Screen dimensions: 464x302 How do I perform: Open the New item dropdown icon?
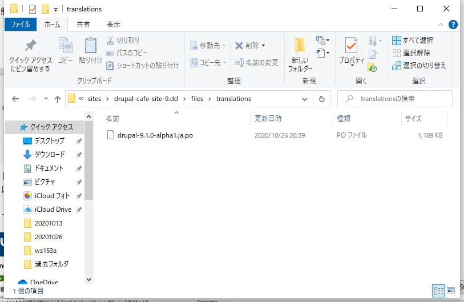322,40
